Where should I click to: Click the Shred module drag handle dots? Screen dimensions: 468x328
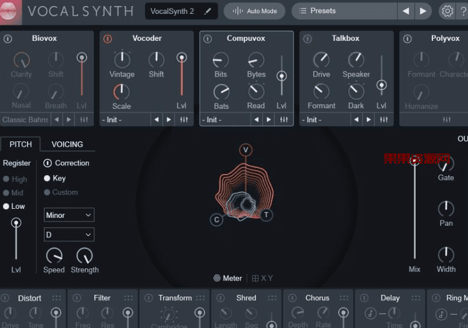click(x=272, y=298)
